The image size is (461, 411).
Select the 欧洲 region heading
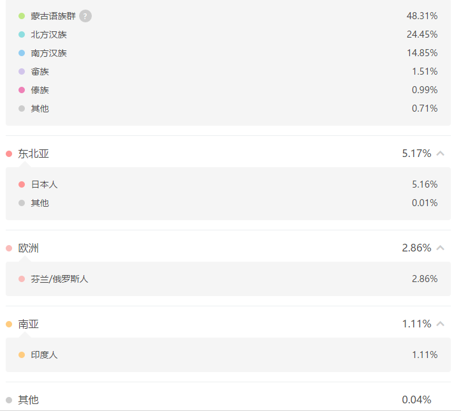[x=28, y=248]
